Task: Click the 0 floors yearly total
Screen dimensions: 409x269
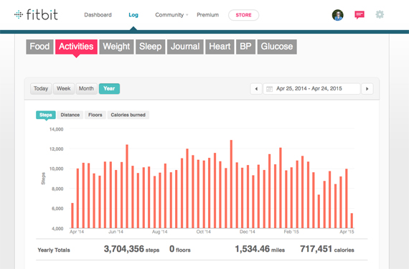Action: click(179, 249)
